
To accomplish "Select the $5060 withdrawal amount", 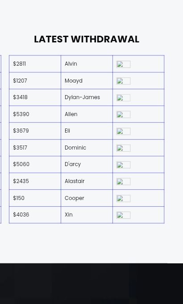I will (x=21, y=164).
